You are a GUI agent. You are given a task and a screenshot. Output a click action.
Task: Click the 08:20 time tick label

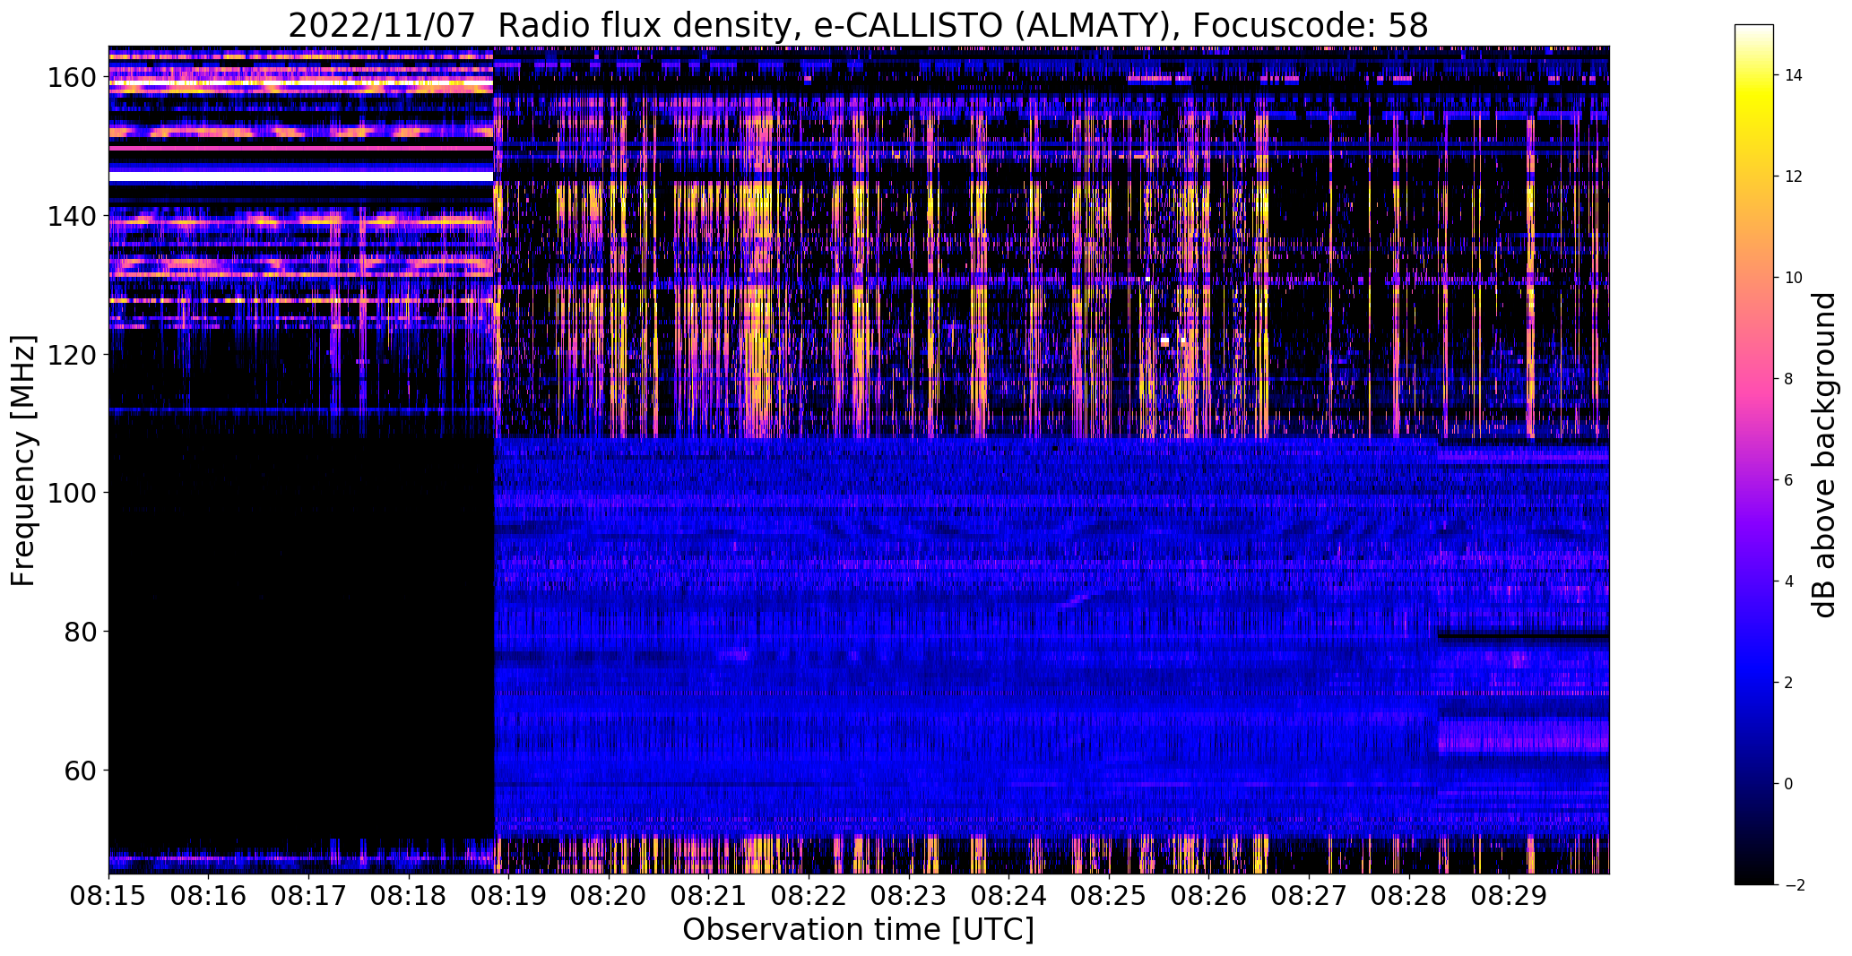(x=609, y=895)
